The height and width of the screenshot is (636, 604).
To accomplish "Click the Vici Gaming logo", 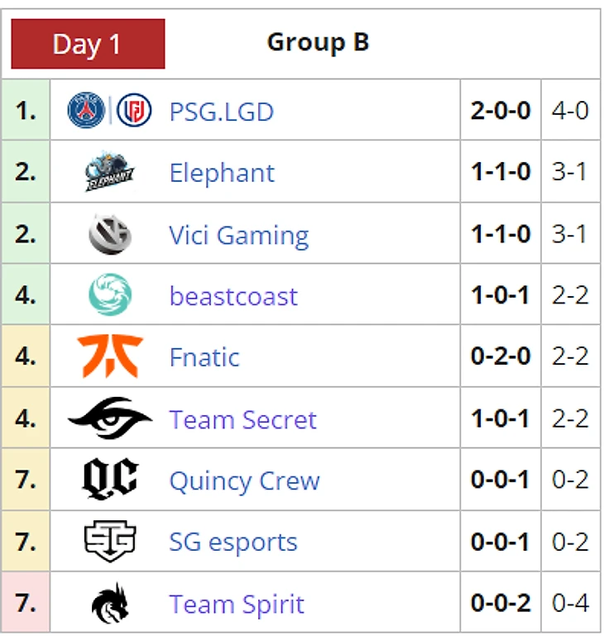I will coord(110,234).
